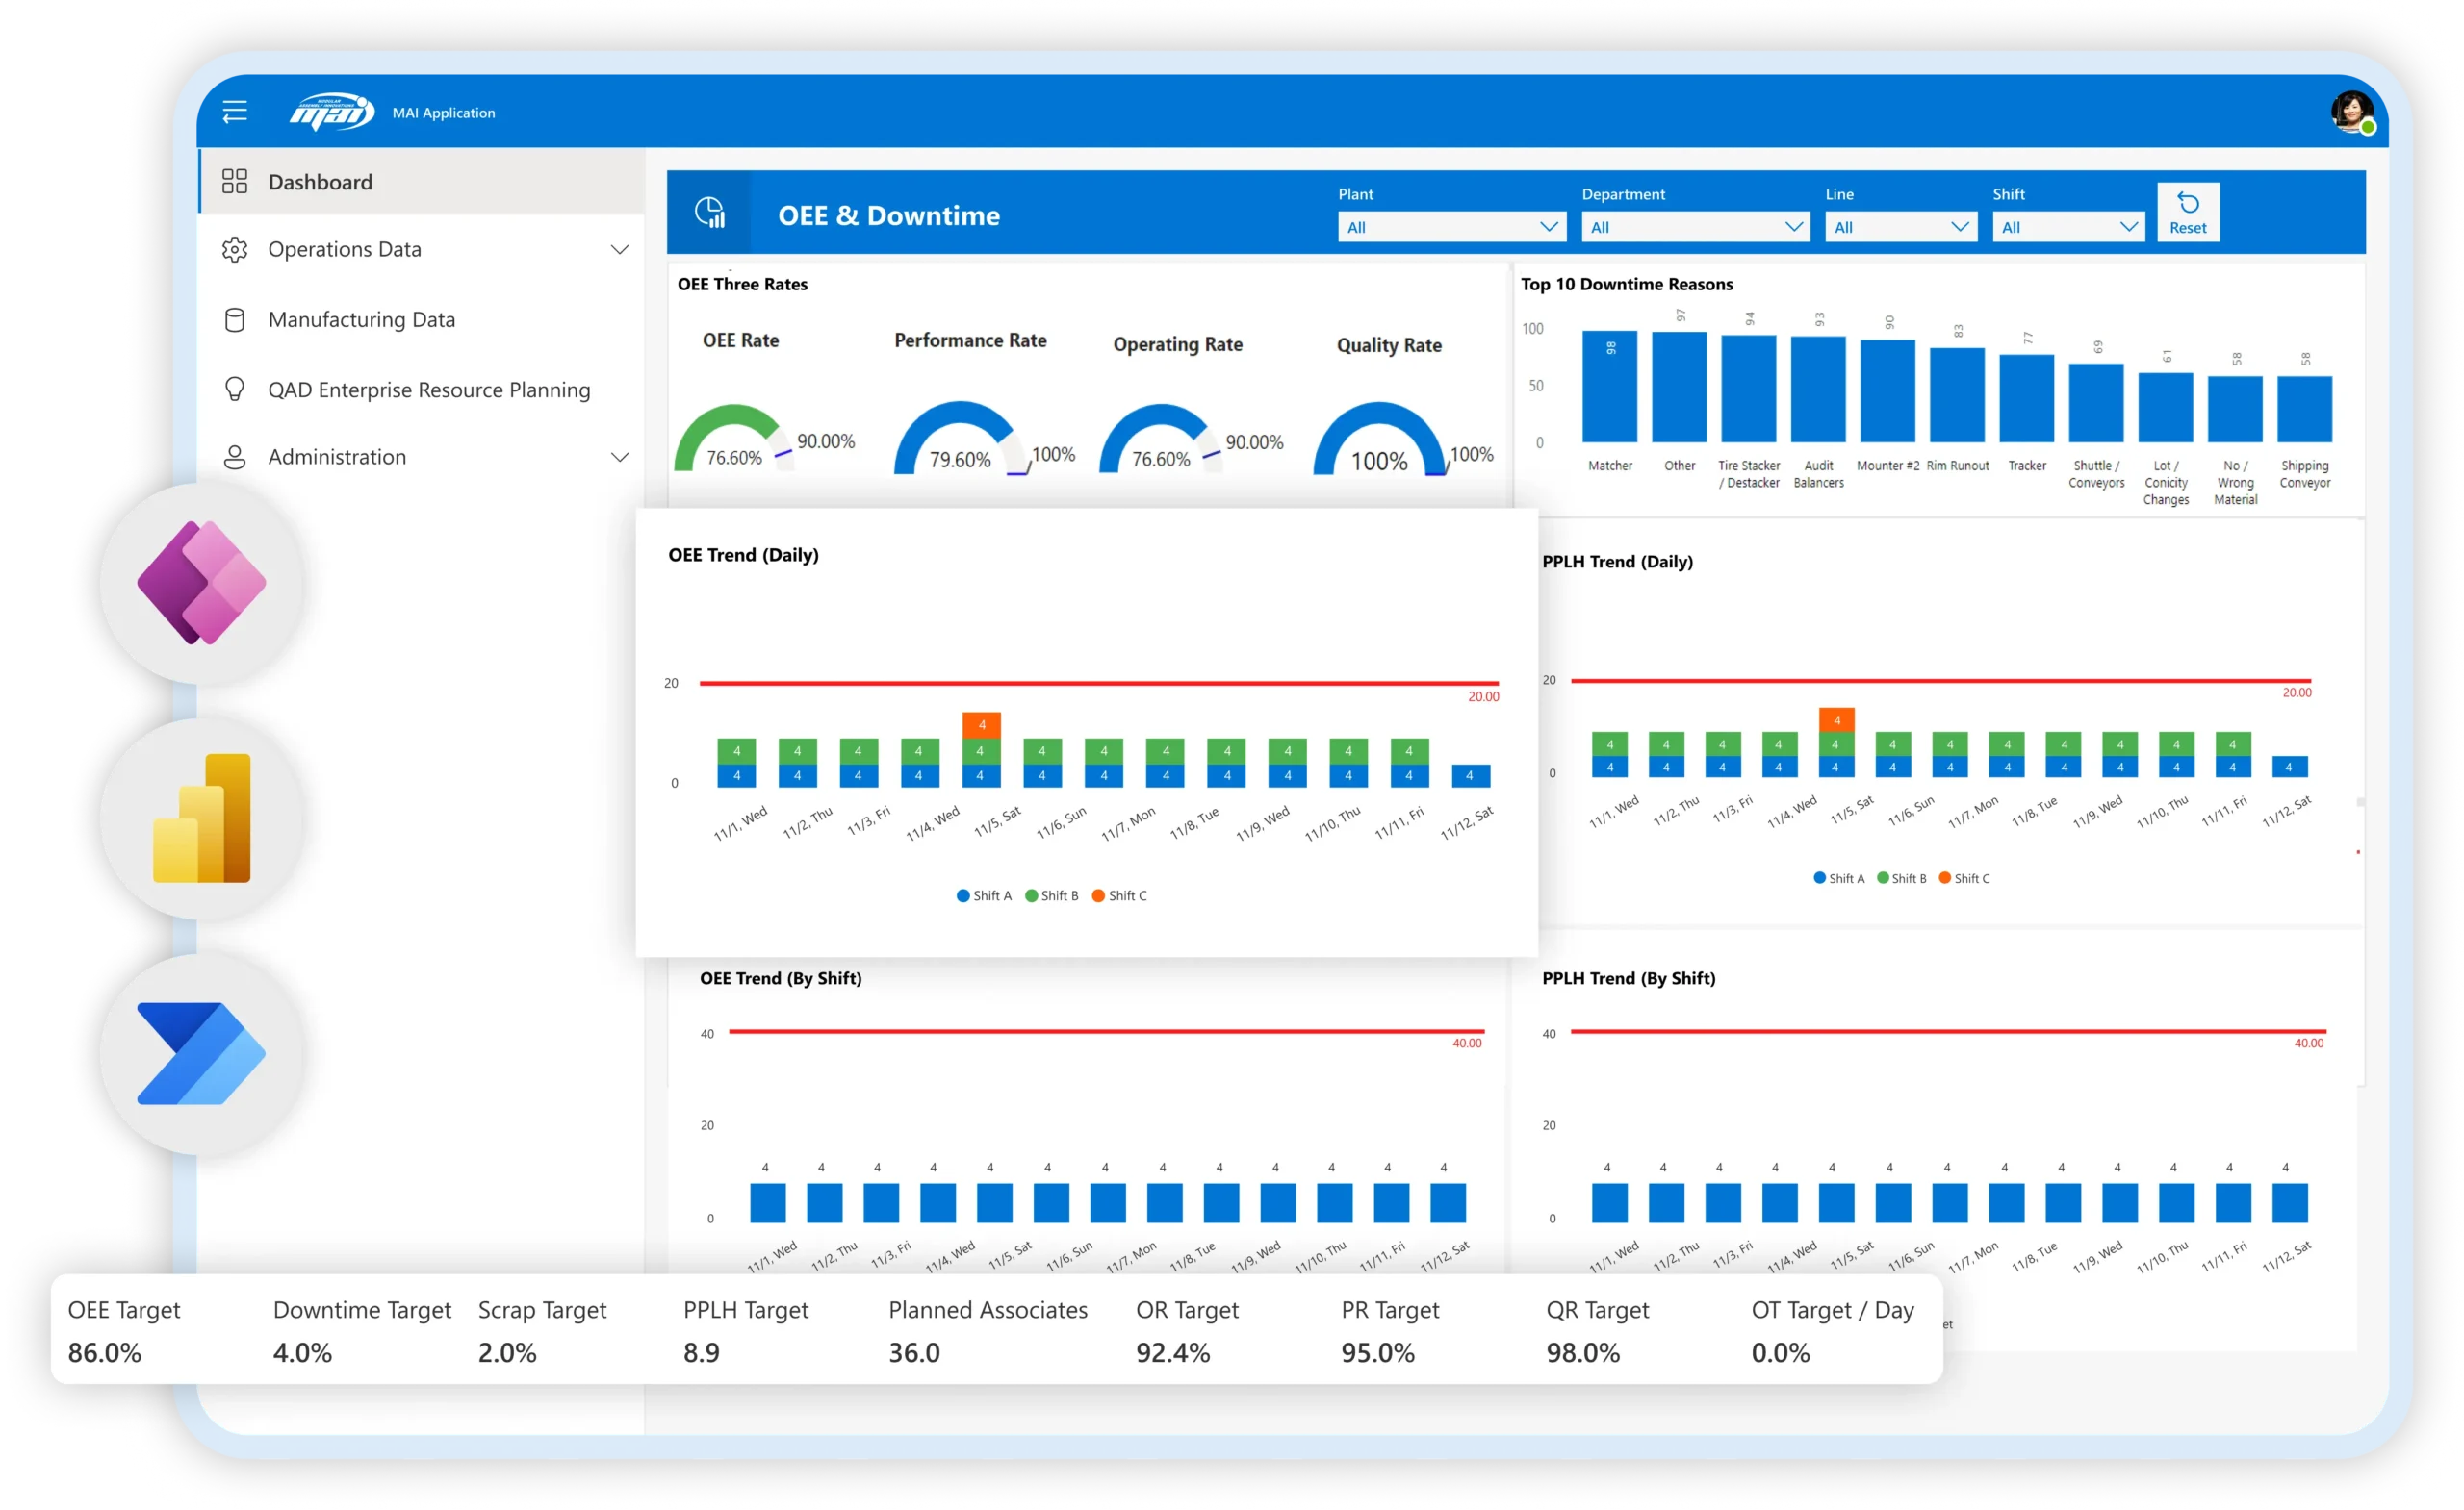Click the Quality Rate gauge

[1379, 440]
